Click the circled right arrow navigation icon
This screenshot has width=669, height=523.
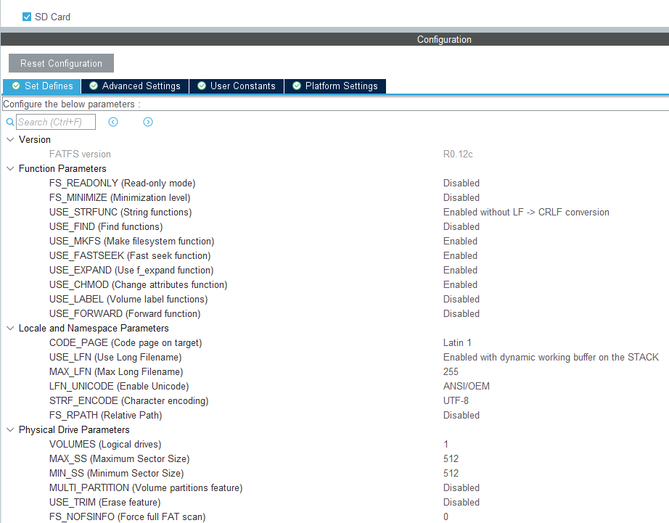click(x=147, y=122)
